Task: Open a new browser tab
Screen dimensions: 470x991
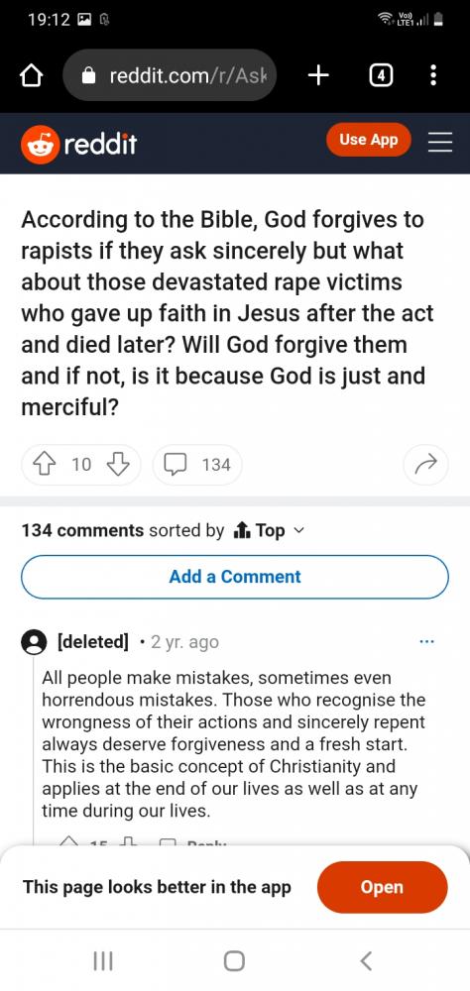Action: pyautogui.click(x=318, y=76)
